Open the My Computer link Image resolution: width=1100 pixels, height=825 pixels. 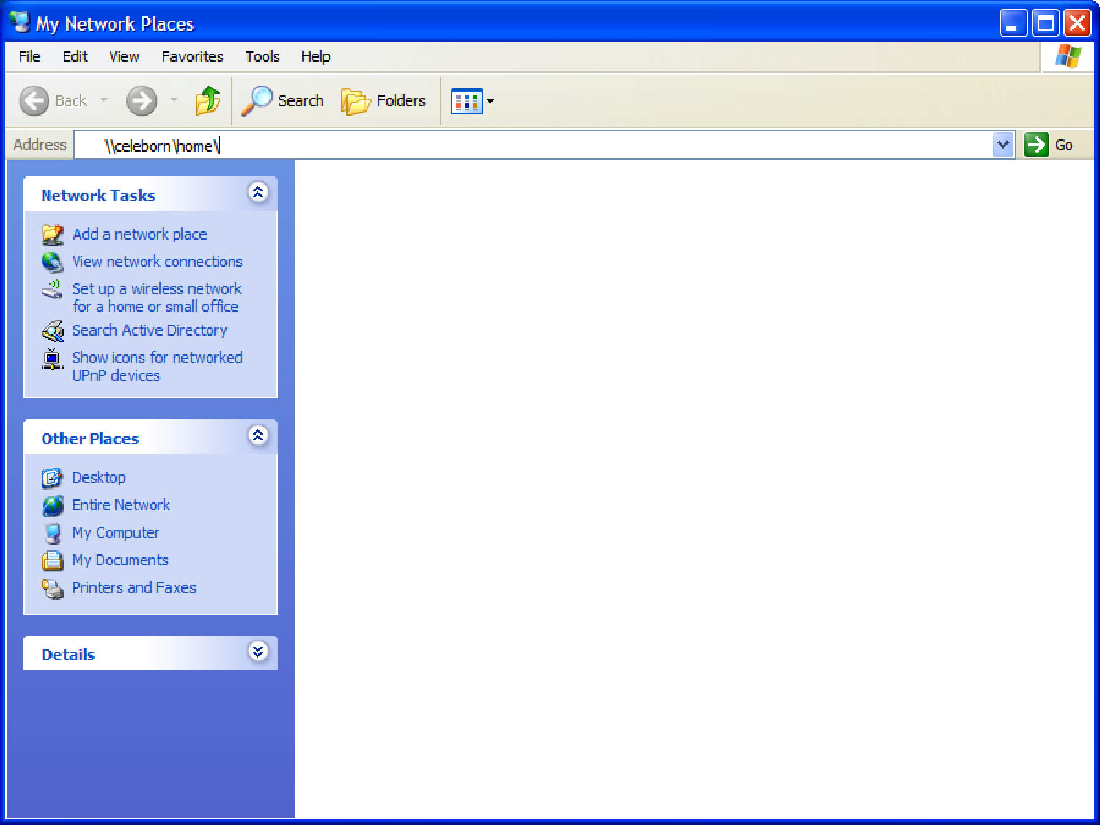[116, 532]
